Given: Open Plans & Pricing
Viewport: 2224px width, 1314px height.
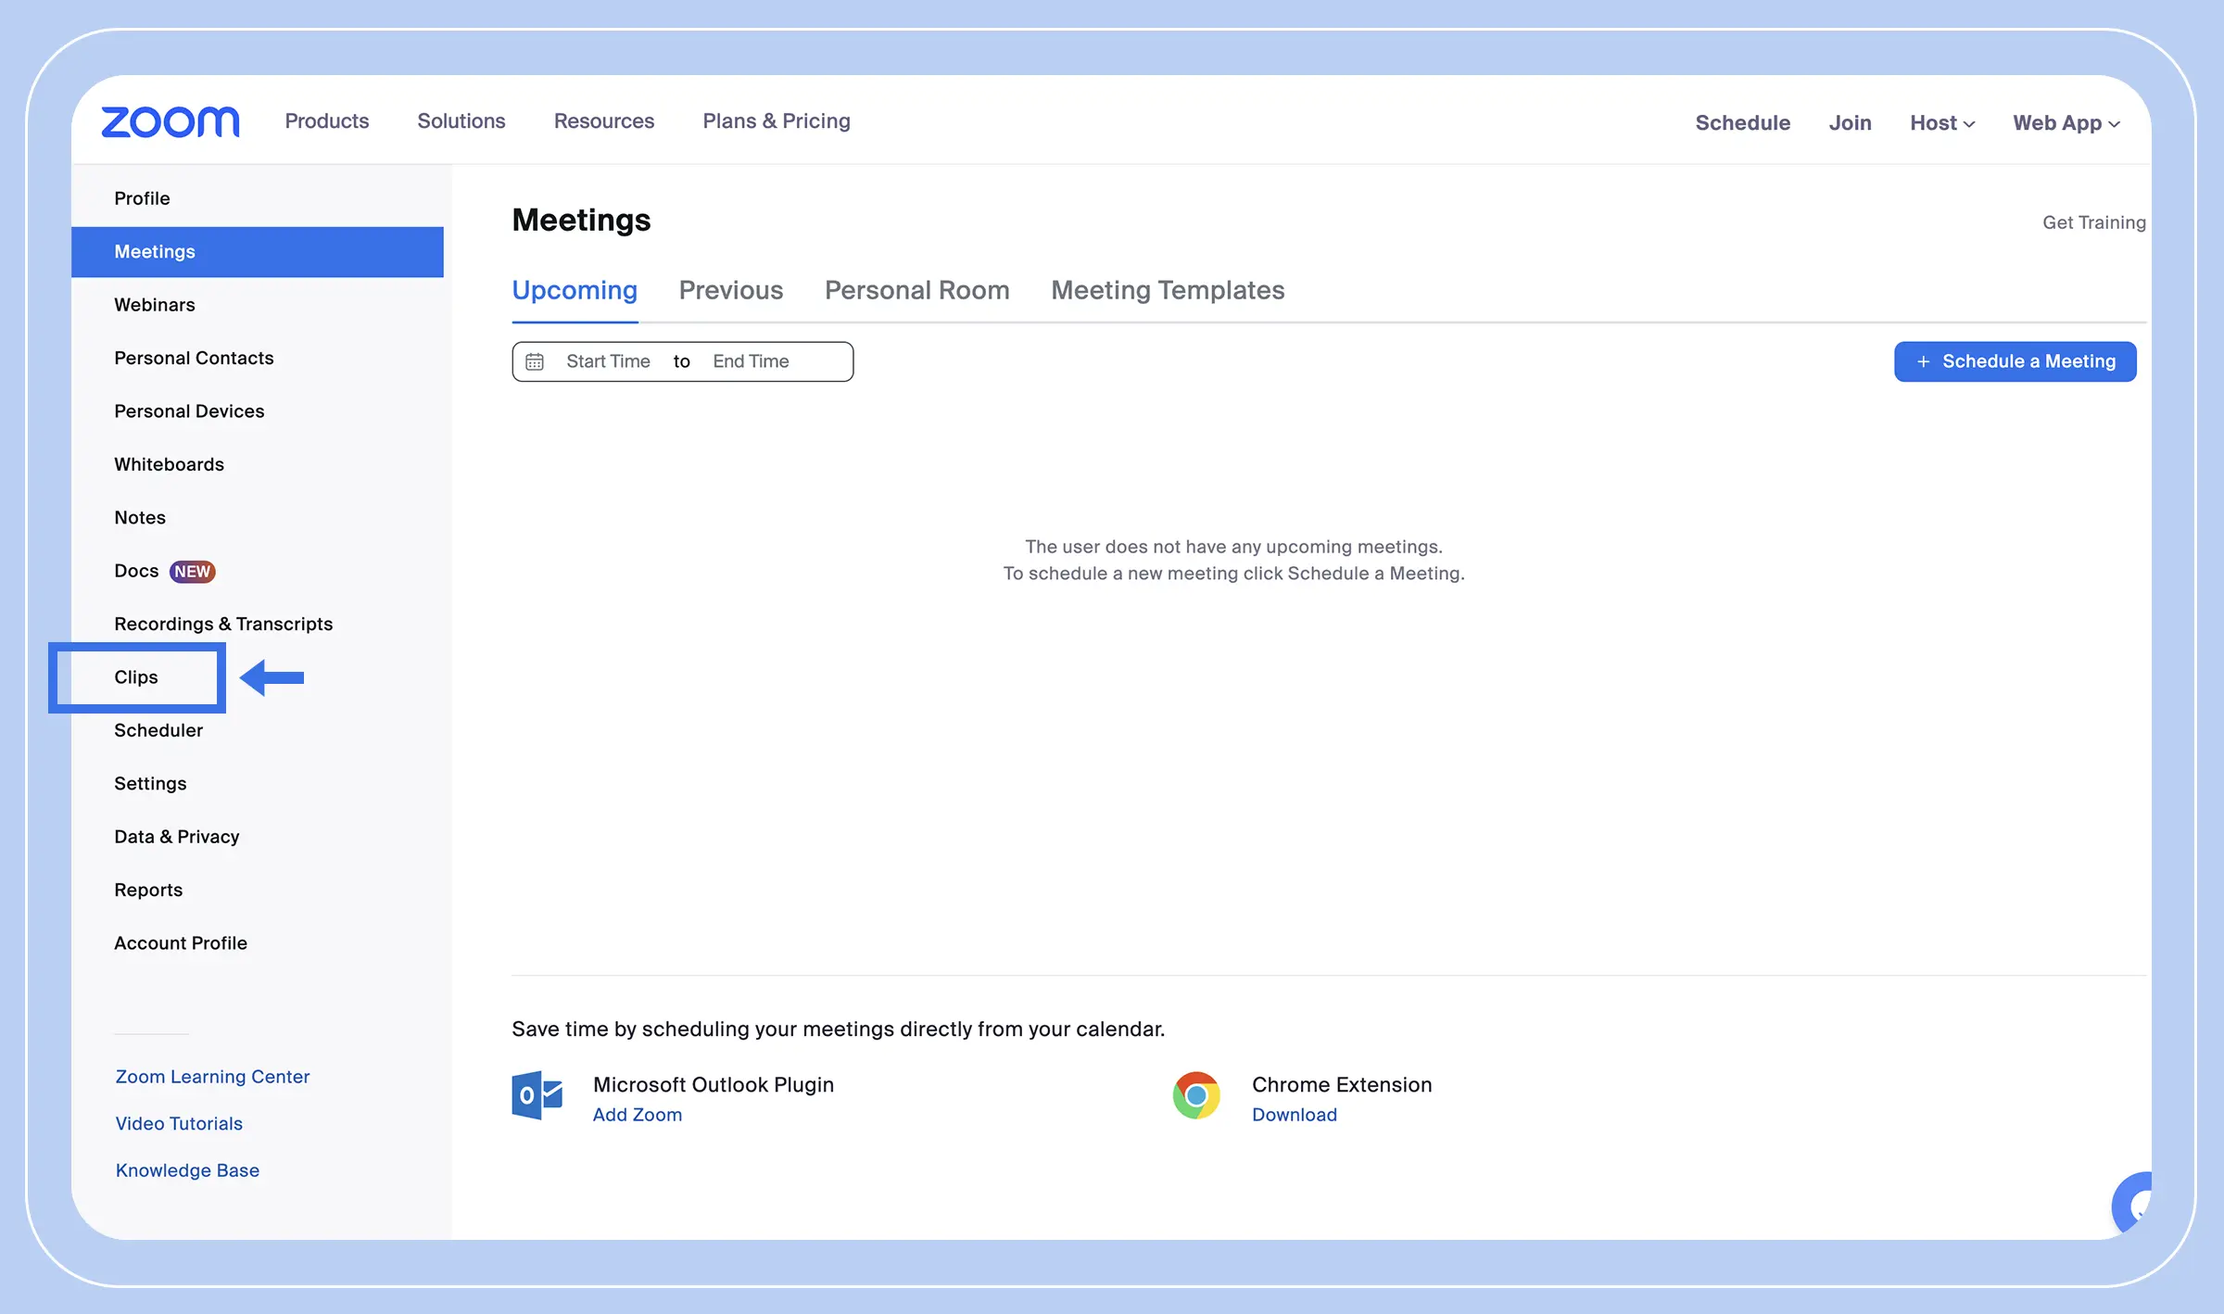Looking at the screenshot, I should click(777, 121).
